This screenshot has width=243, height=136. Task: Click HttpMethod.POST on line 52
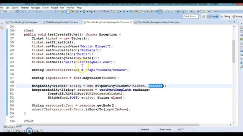pyautogui.click(x=63, y=97)
